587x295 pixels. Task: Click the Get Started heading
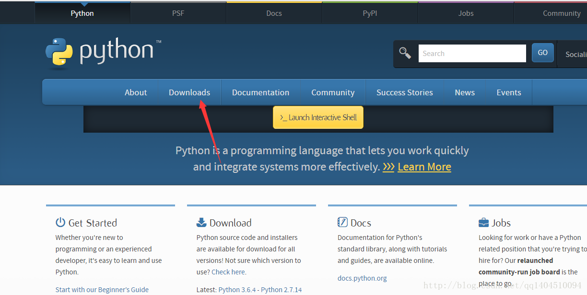pyautogui.click(x=93, y=223)
